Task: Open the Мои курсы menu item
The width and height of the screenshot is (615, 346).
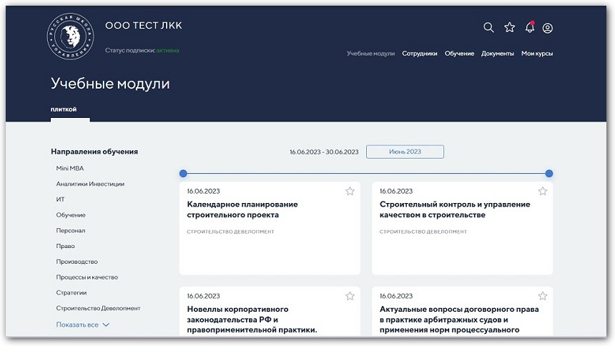Action: (536, 54)
